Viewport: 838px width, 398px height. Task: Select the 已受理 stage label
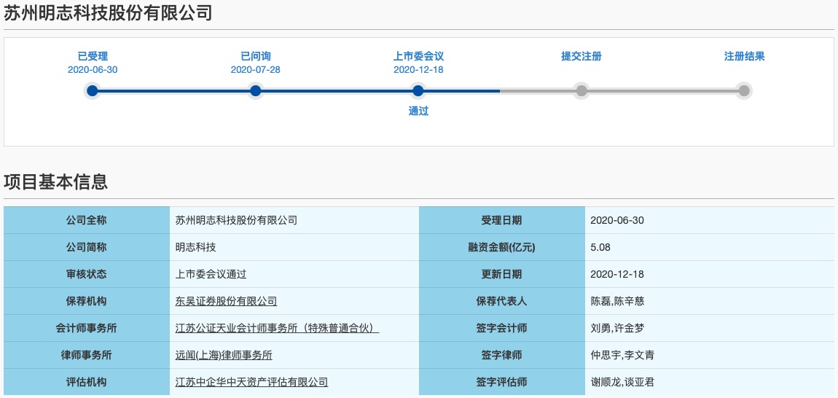[x=93, y=56]
